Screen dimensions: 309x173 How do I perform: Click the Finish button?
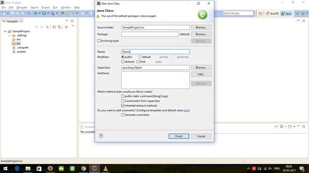pyautogui.click(x=179, y=136)
